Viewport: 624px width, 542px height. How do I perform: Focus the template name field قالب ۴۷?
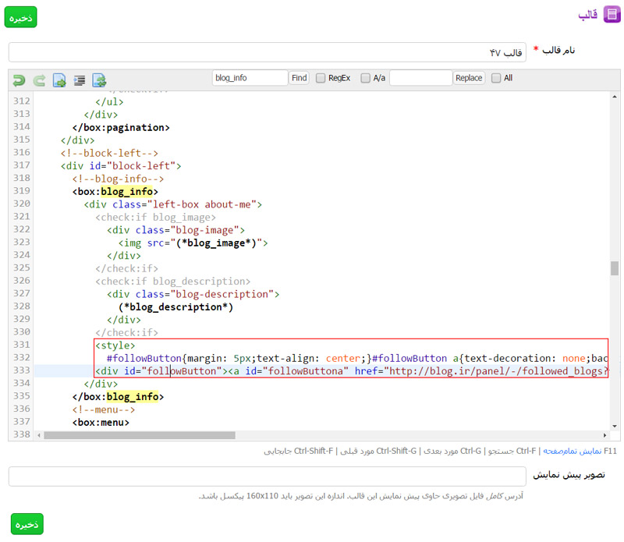[x=268, y=52]
